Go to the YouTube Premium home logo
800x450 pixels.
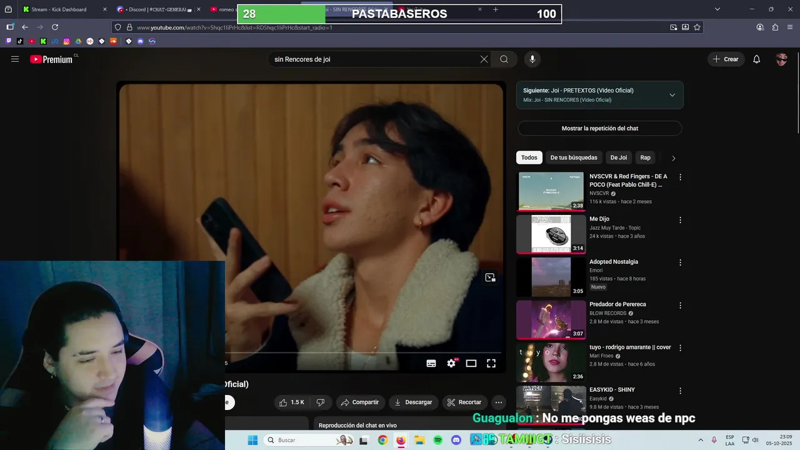click(x=51, y=59)
